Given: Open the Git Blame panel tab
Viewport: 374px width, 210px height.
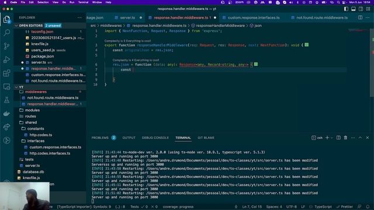Looking at the screenshot, I should pos(206,138).
